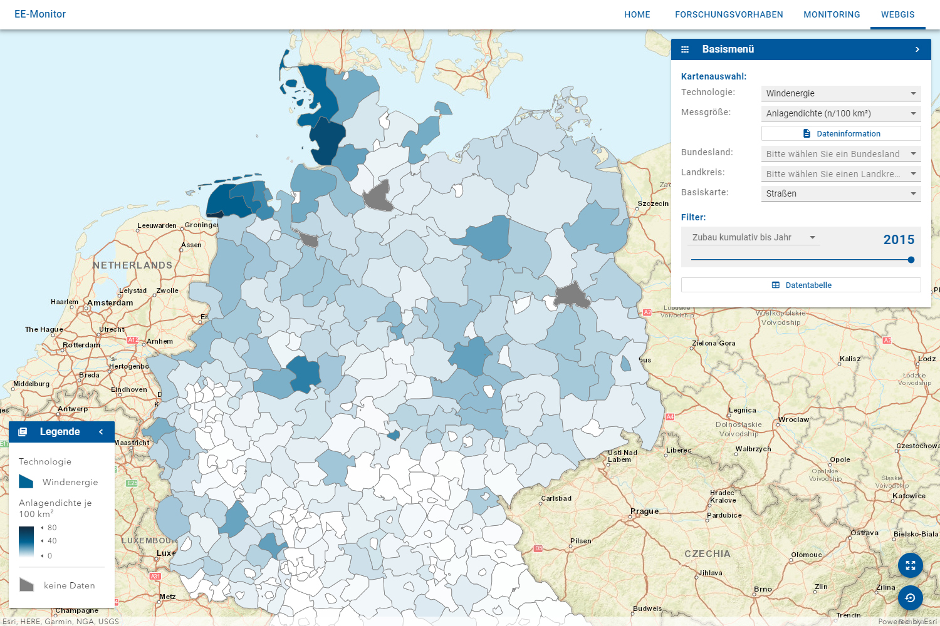
Task: Click the Legende panel book icon
Action: [23, 432]
